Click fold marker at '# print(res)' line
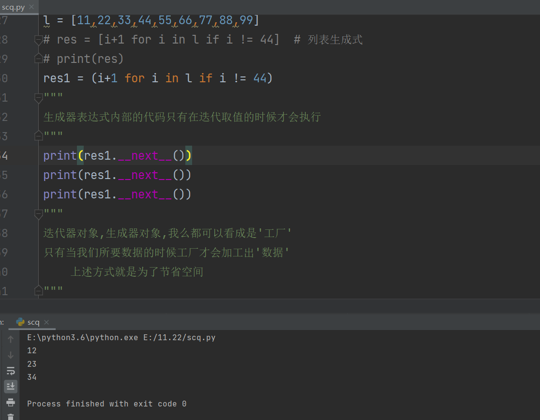This screenshot has width=540, height=420. 39,59
